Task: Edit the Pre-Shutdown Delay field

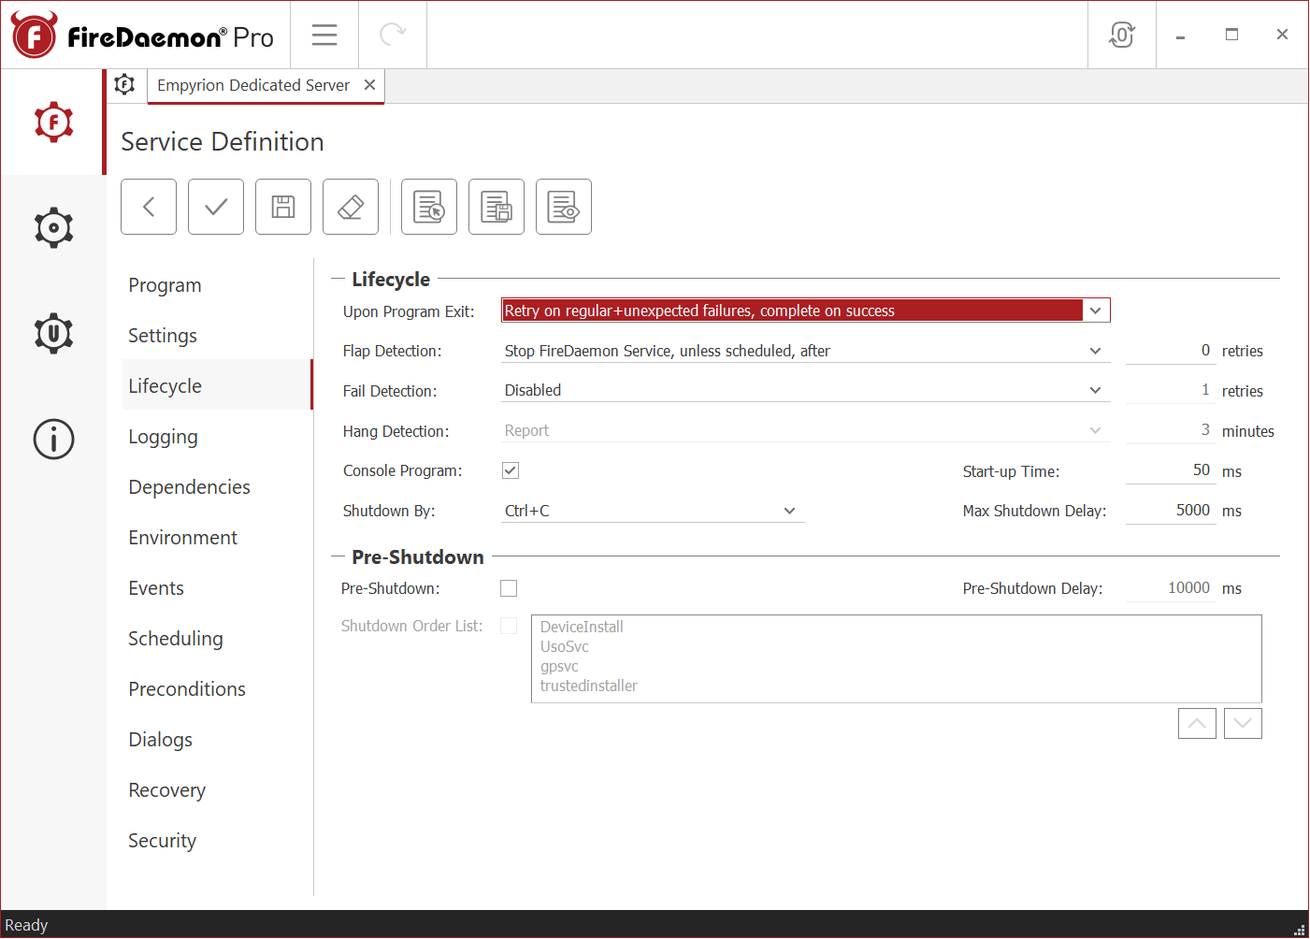Action: click(1171, 588)
